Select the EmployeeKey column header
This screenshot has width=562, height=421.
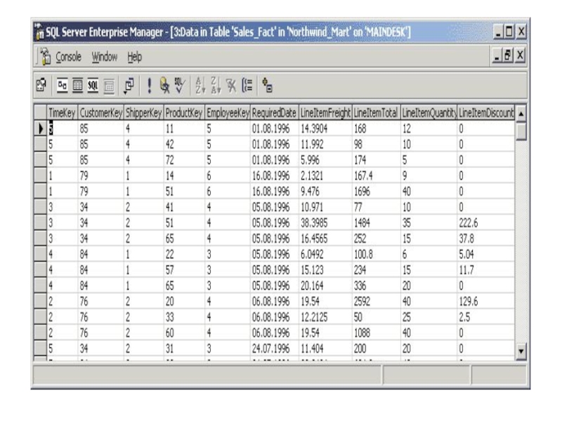[228, 113]
